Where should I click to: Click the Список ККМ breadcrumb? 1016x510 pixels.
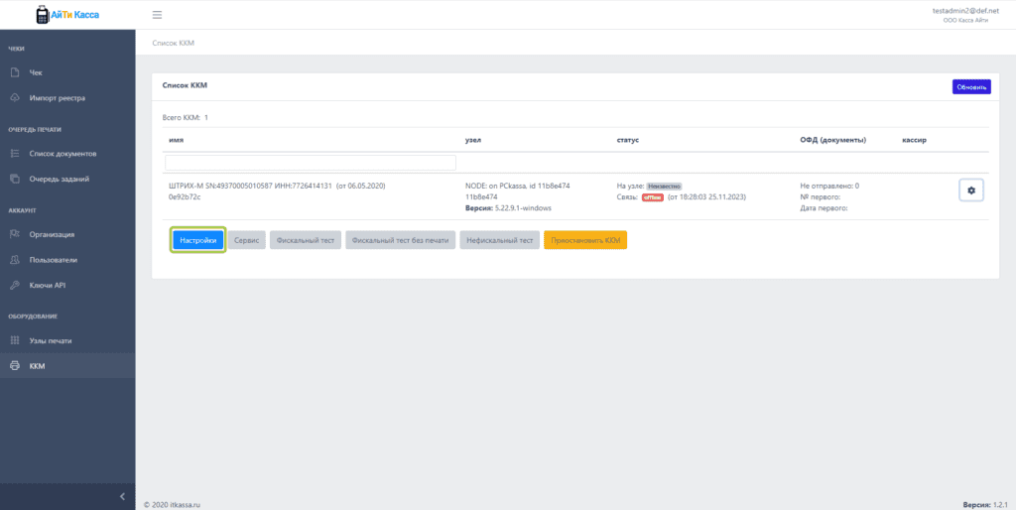click(173, 43)
